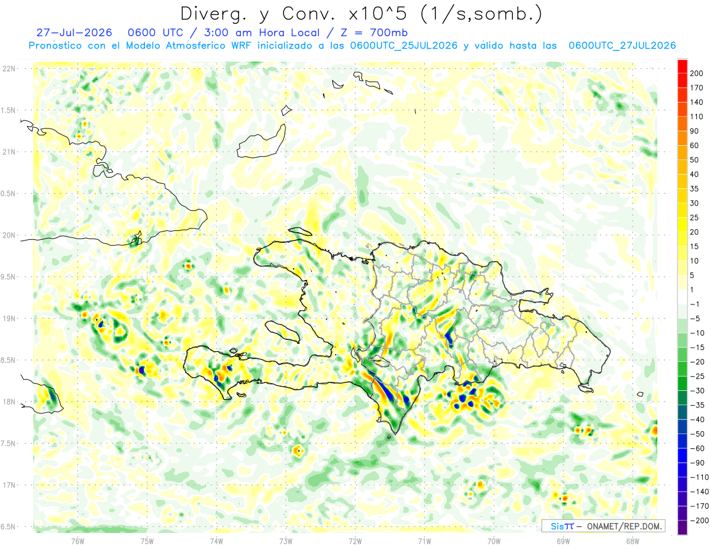Click the '71W' longitude label
The width and height of the screenshot is (710, 549).
coord(425,541)
